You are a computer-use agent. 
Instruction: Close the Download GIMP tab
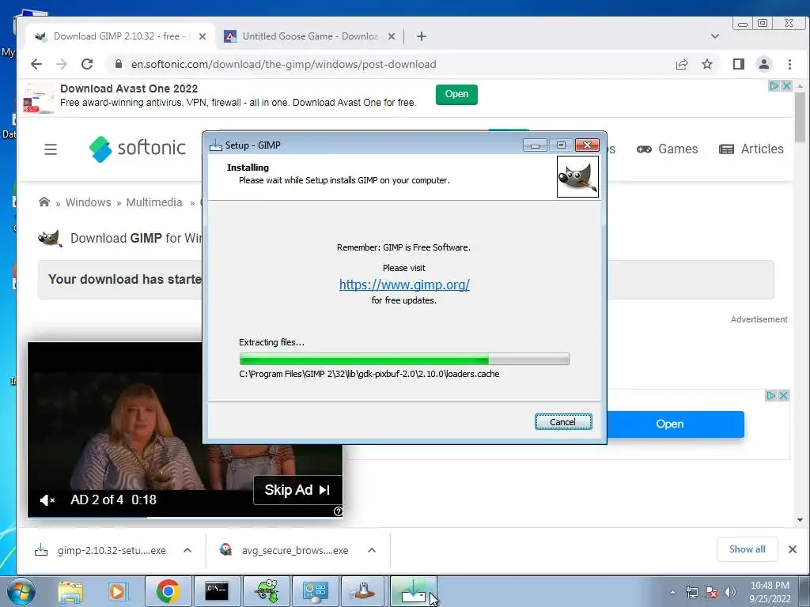click(x=202, y=36)
